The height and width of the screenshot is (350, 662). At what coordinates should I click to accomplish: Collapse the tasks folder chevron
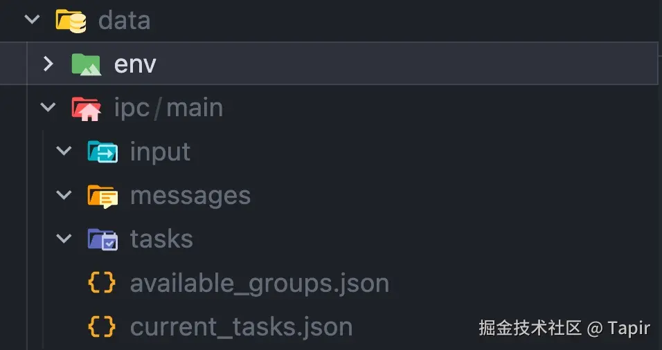coord(64,239)
